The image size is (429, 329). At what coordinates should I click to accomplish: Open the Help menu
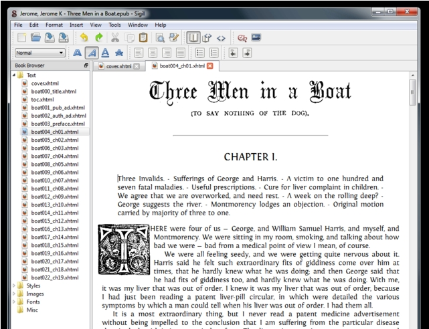161,25
